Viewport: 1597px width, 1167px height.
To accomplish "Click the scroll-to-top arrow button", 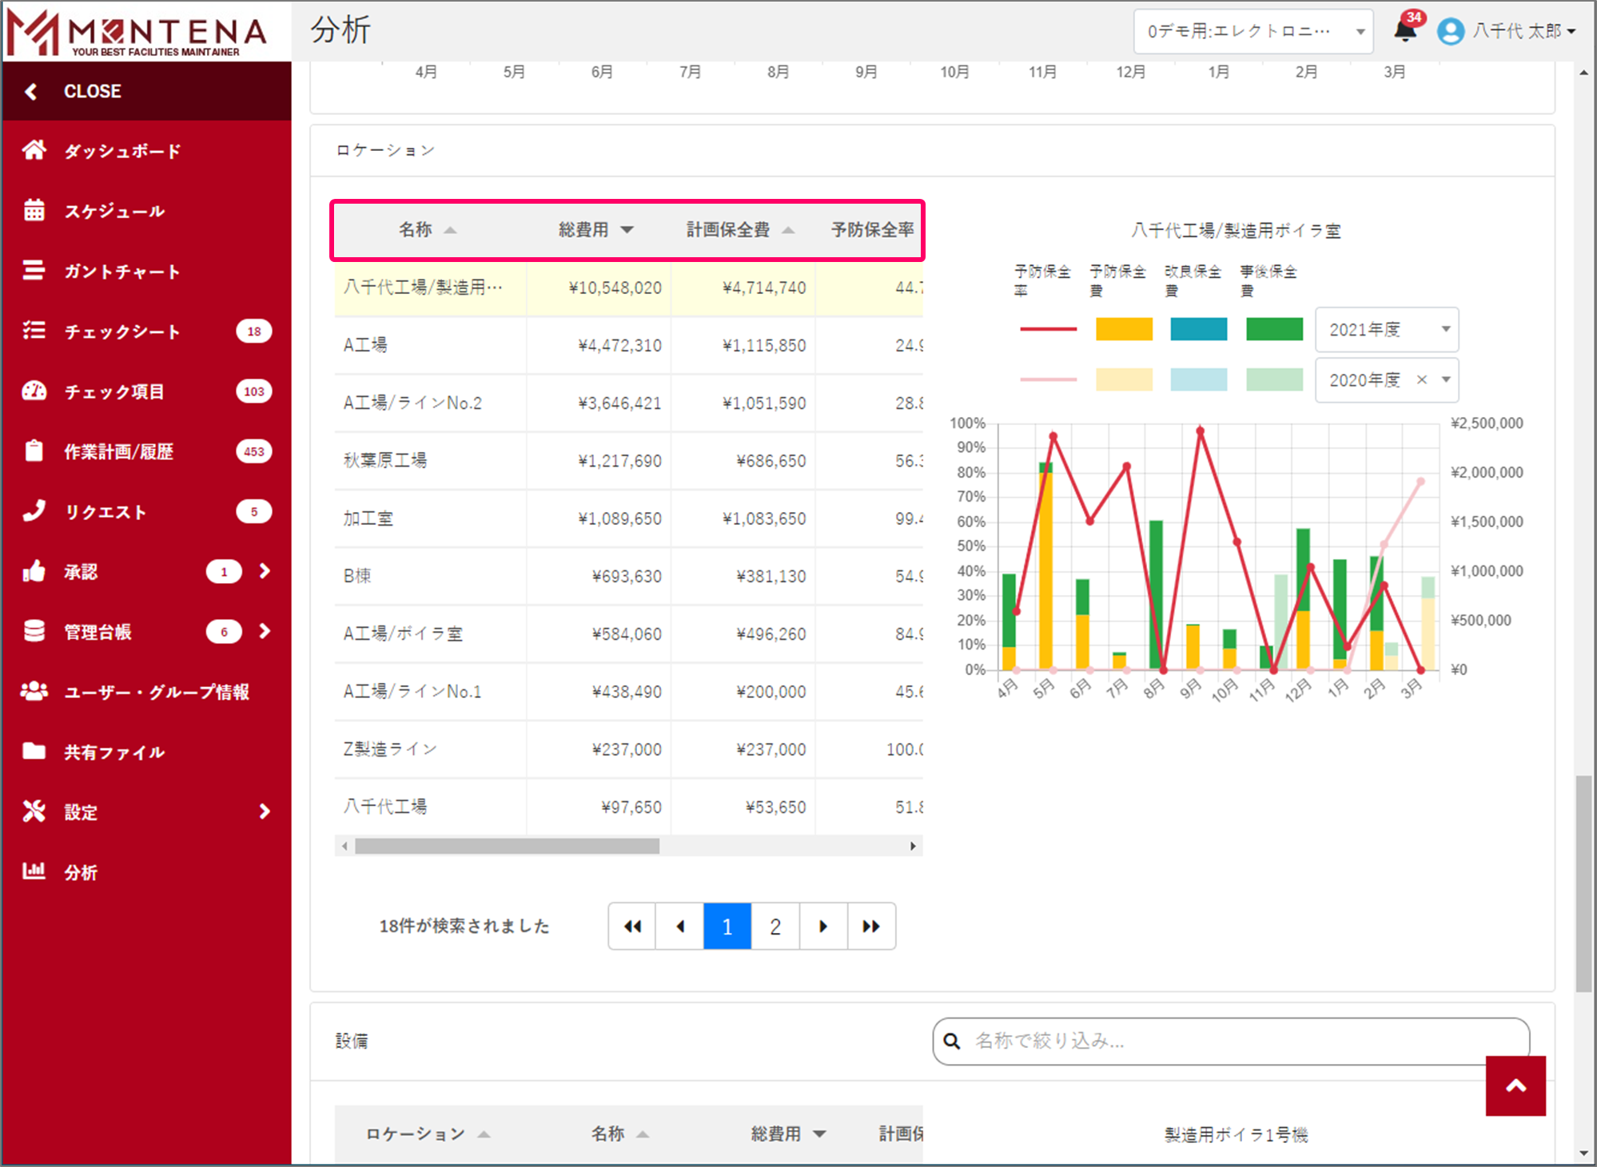I will pos(1515,1086).
